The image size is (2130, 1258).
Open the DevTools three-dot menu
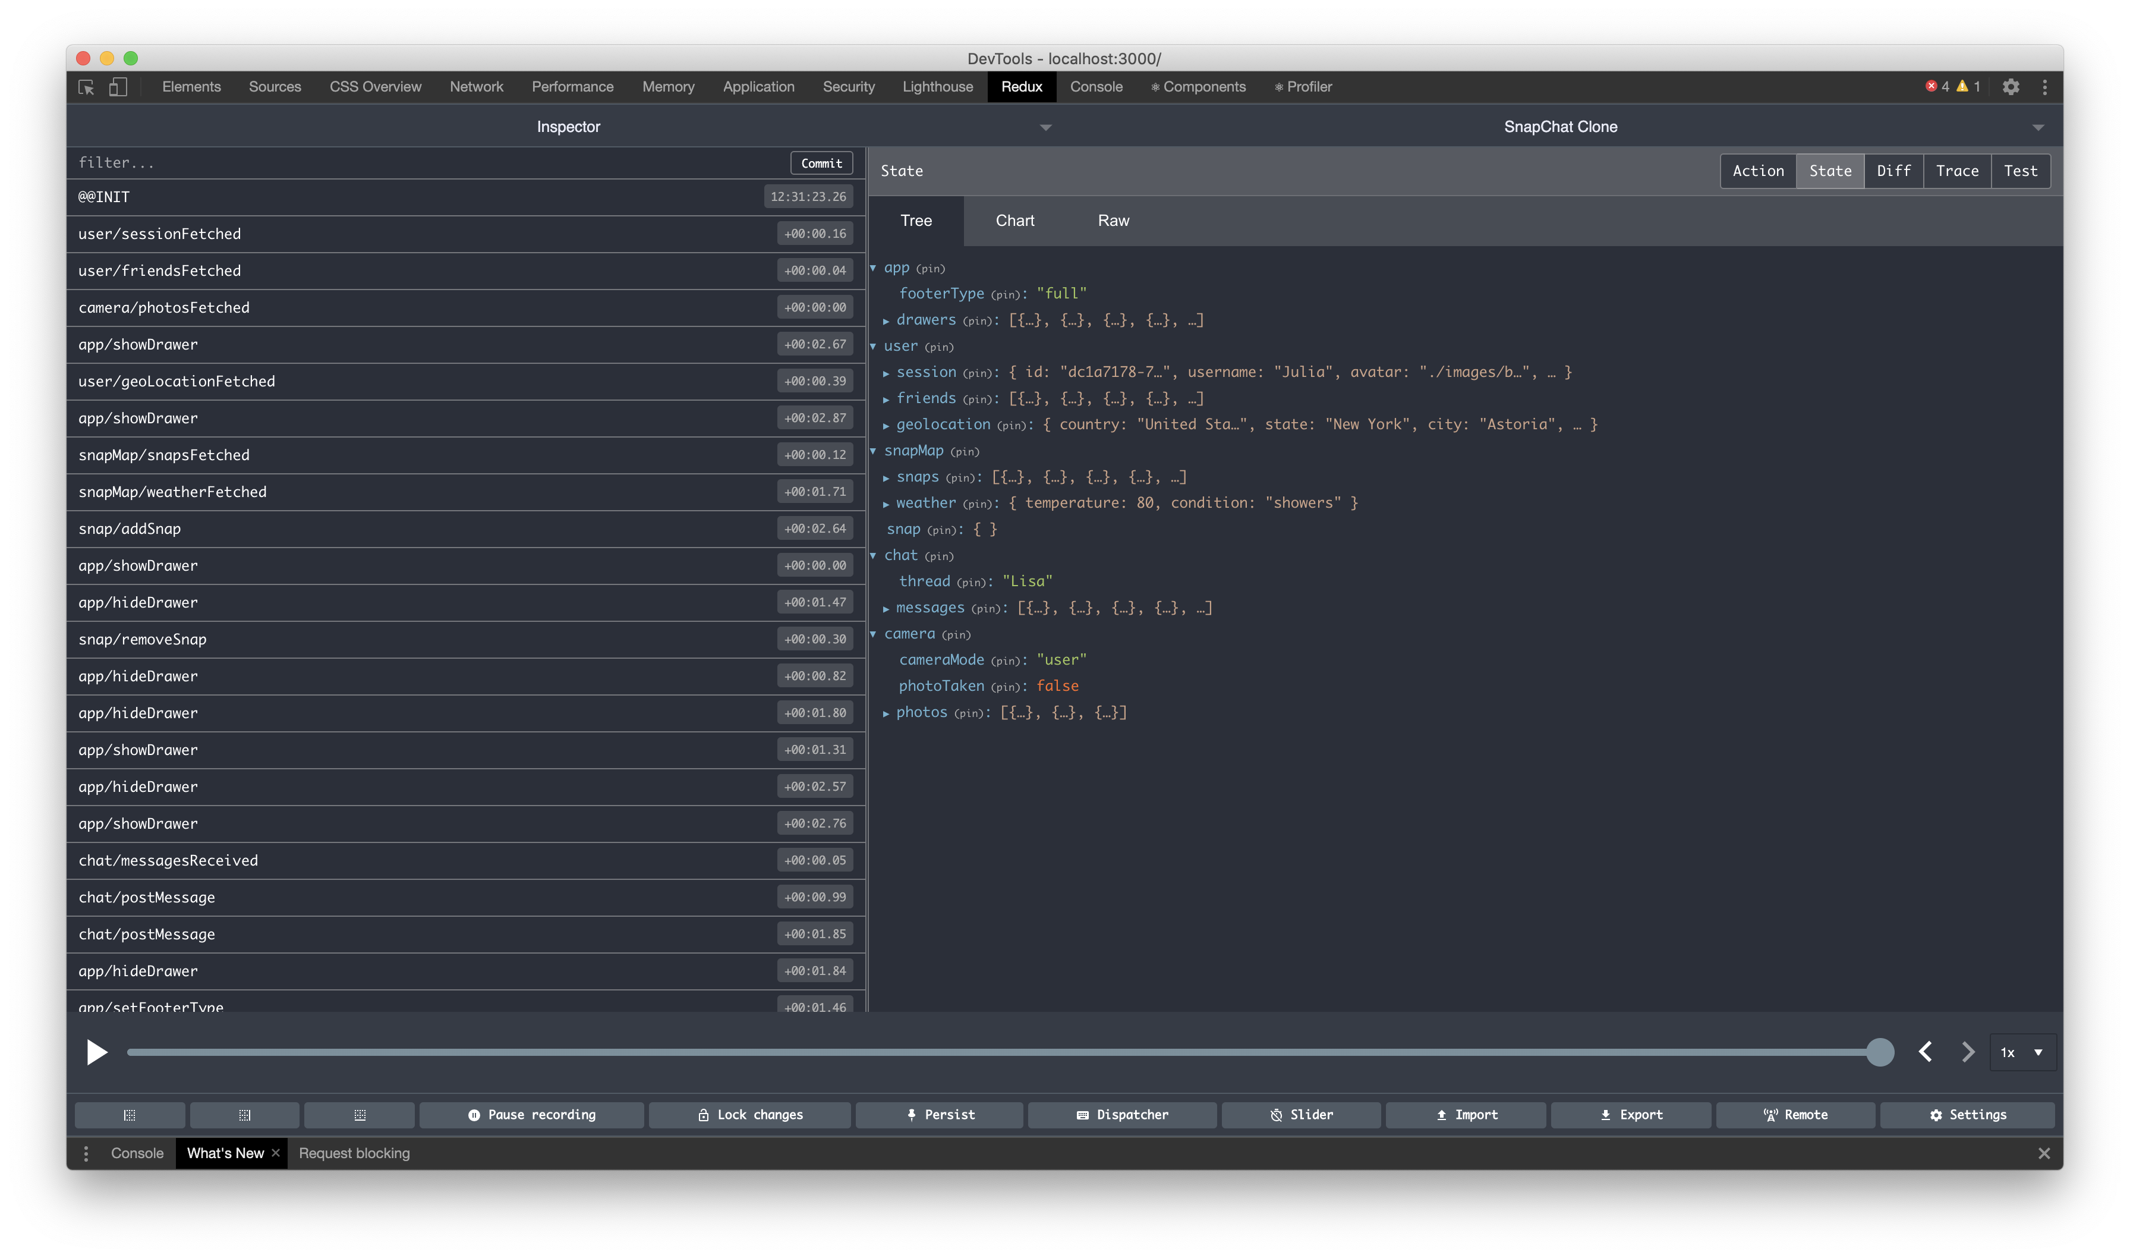click(2044, 87)
